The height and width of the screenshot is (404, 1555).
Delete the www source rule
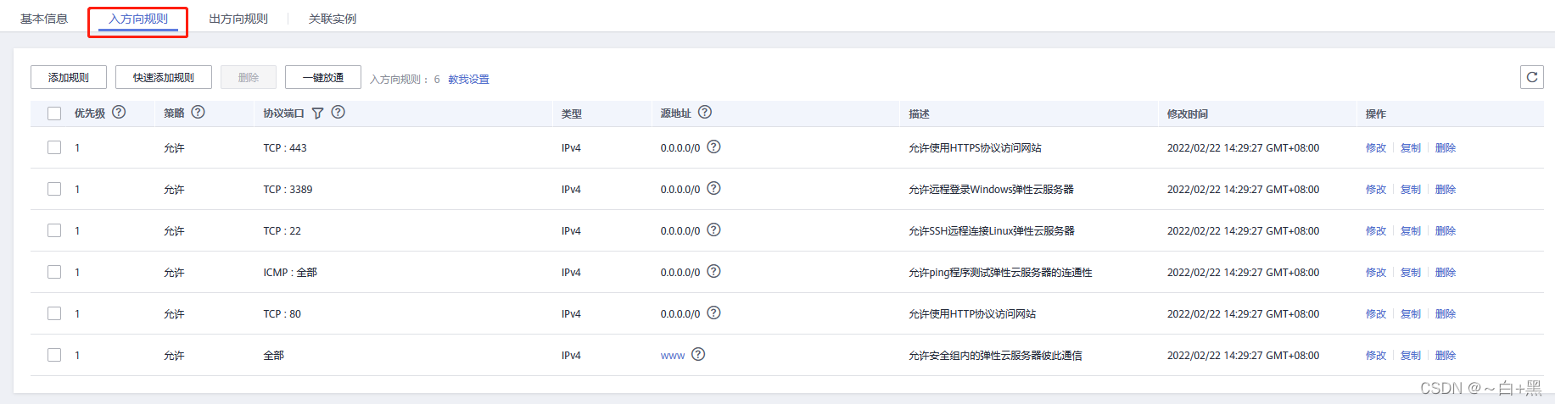click(x=1446, y=355)
